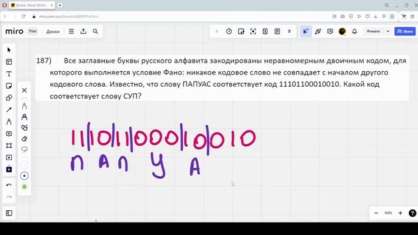The image size is (418, 235).
Task: Open the Opera browser menu logo
Action: pos(5,5)
